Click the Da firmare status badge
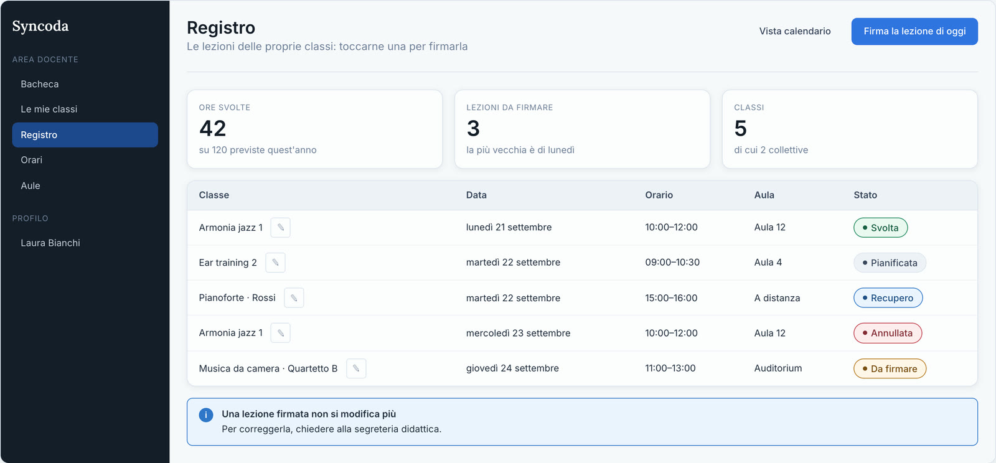The height and width of the screenshot is (463, 996). coord(890,368)
